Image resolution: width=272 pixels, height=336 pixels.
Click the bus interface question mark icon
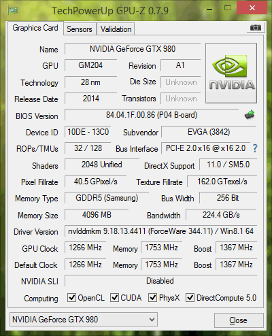tap(255, 148)
